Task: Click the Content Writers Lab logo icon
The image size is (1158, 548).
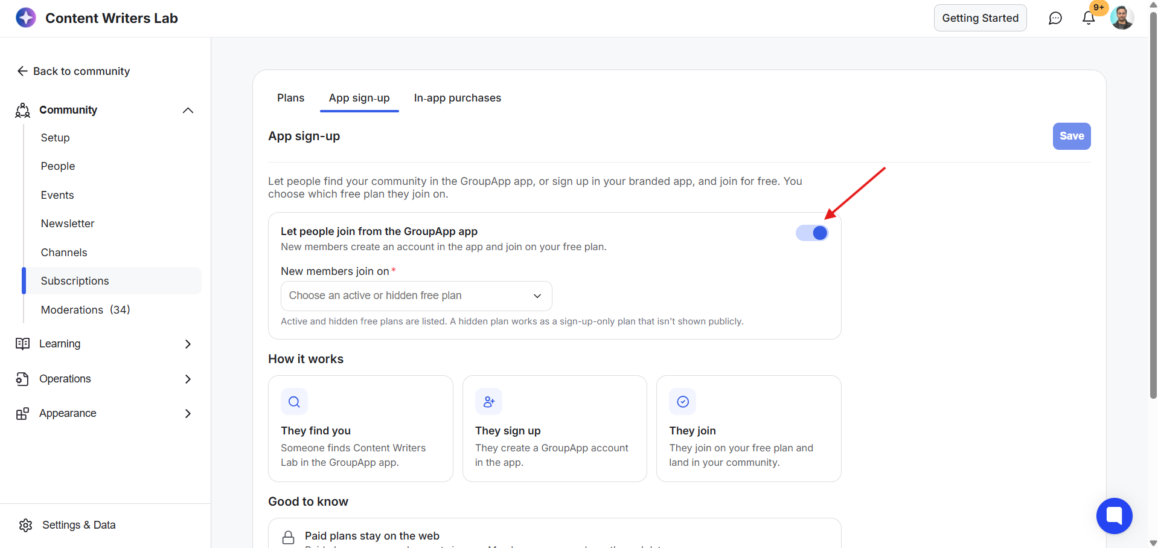Action: pos(26,18)
